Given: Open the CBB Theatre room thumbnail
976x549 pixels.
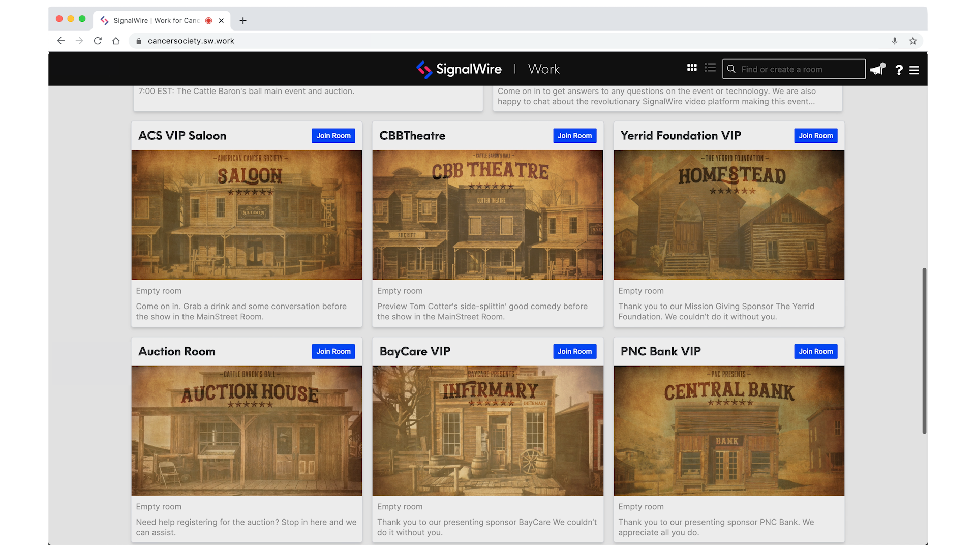Looking at the screenshot, I should [488, 215].
